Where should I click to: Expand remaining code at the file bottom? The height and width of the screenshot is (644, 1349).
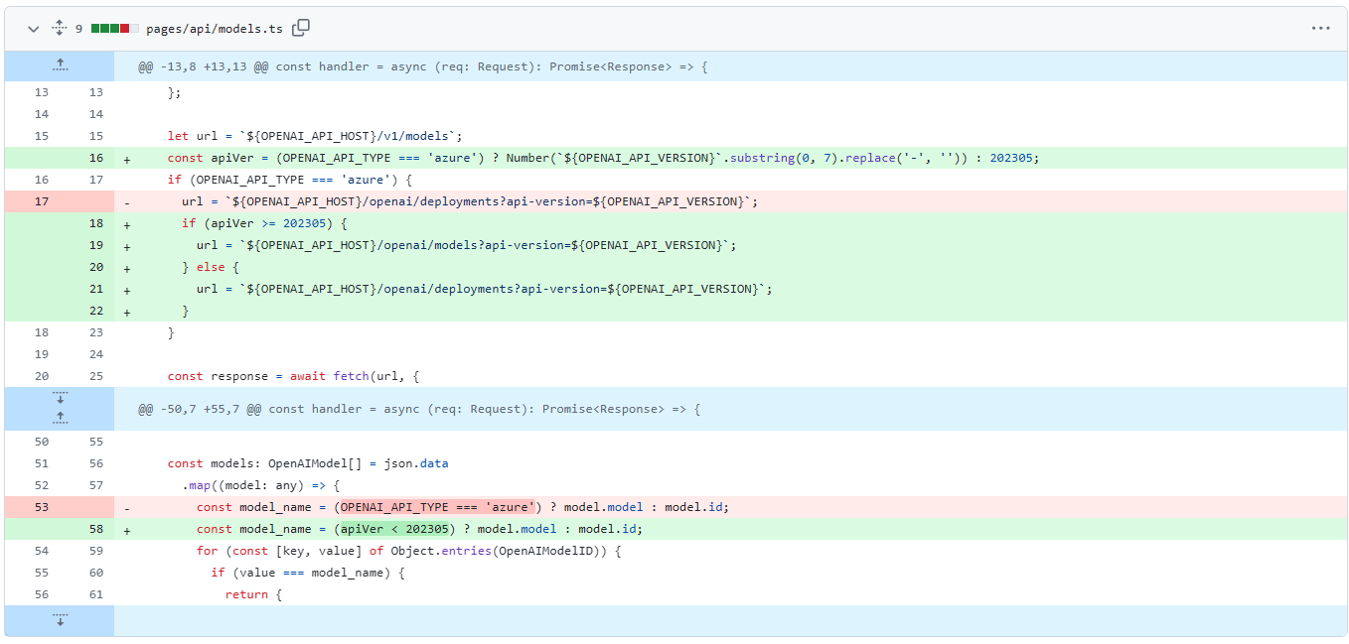tap(60, 619)
